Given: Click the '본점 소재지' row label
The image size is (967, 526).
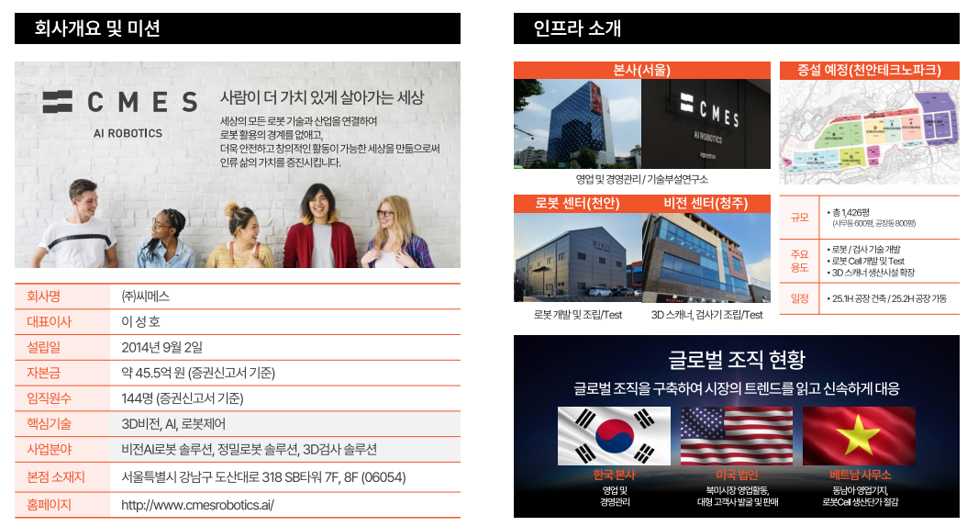Looking at the screenshot, I should 55,477.
